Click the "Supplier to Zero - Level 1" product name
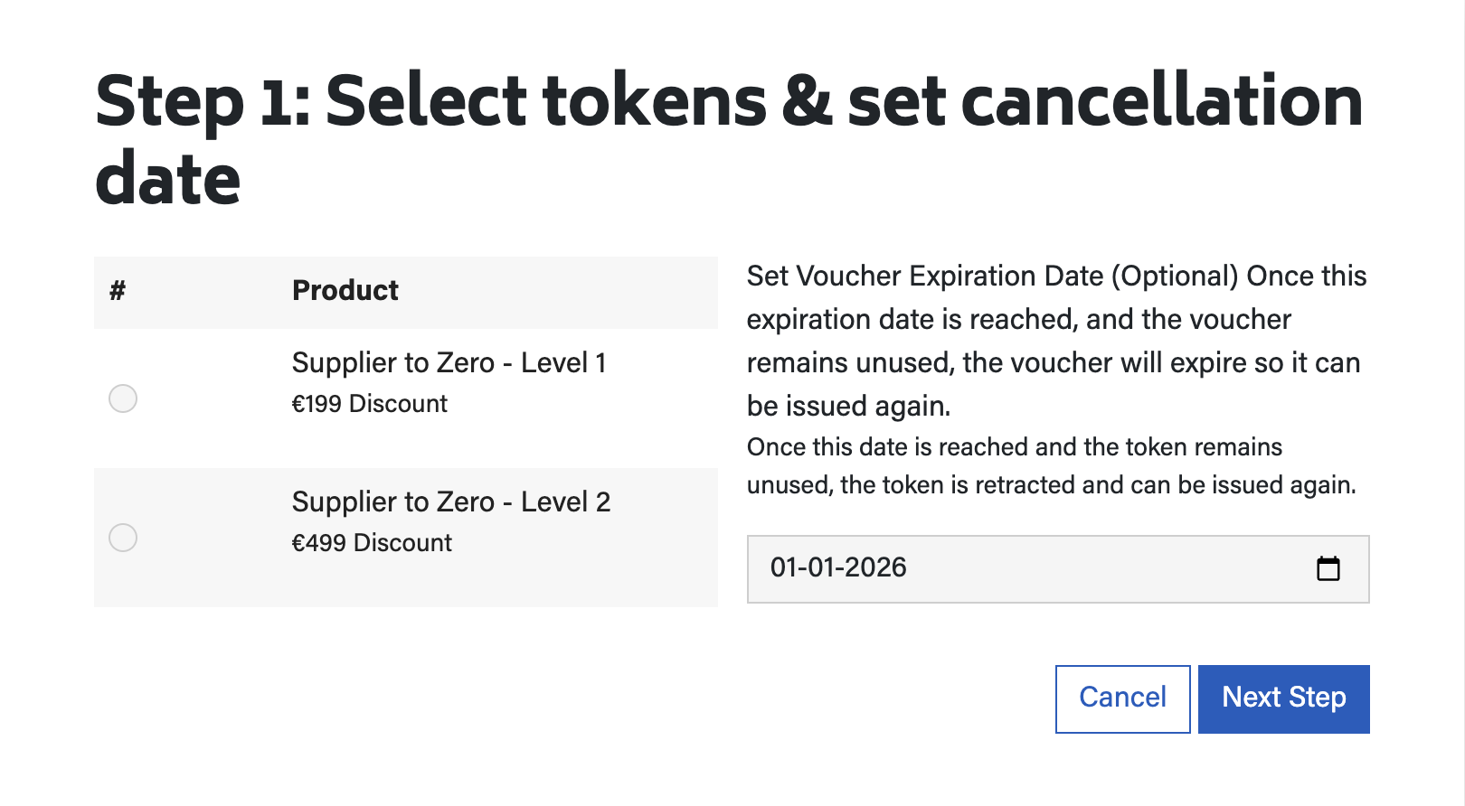Screen dimensions: 1465x806 click(449, 363)
